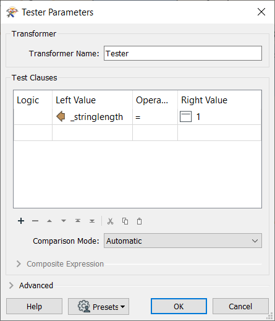The width and height of the screenshot is (275, 321).
Task: Select the _stringlength left value cell
Action: tap(92, 117)
